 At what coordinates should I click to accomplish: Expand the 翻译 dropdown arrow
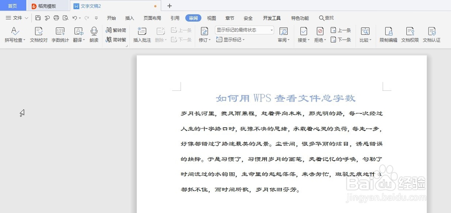pyautogui.click(x=84, y=40)
